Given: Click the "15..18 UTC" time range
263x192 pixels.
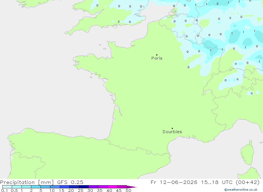Looking at the screenshot, I should (x=217, y=182).
